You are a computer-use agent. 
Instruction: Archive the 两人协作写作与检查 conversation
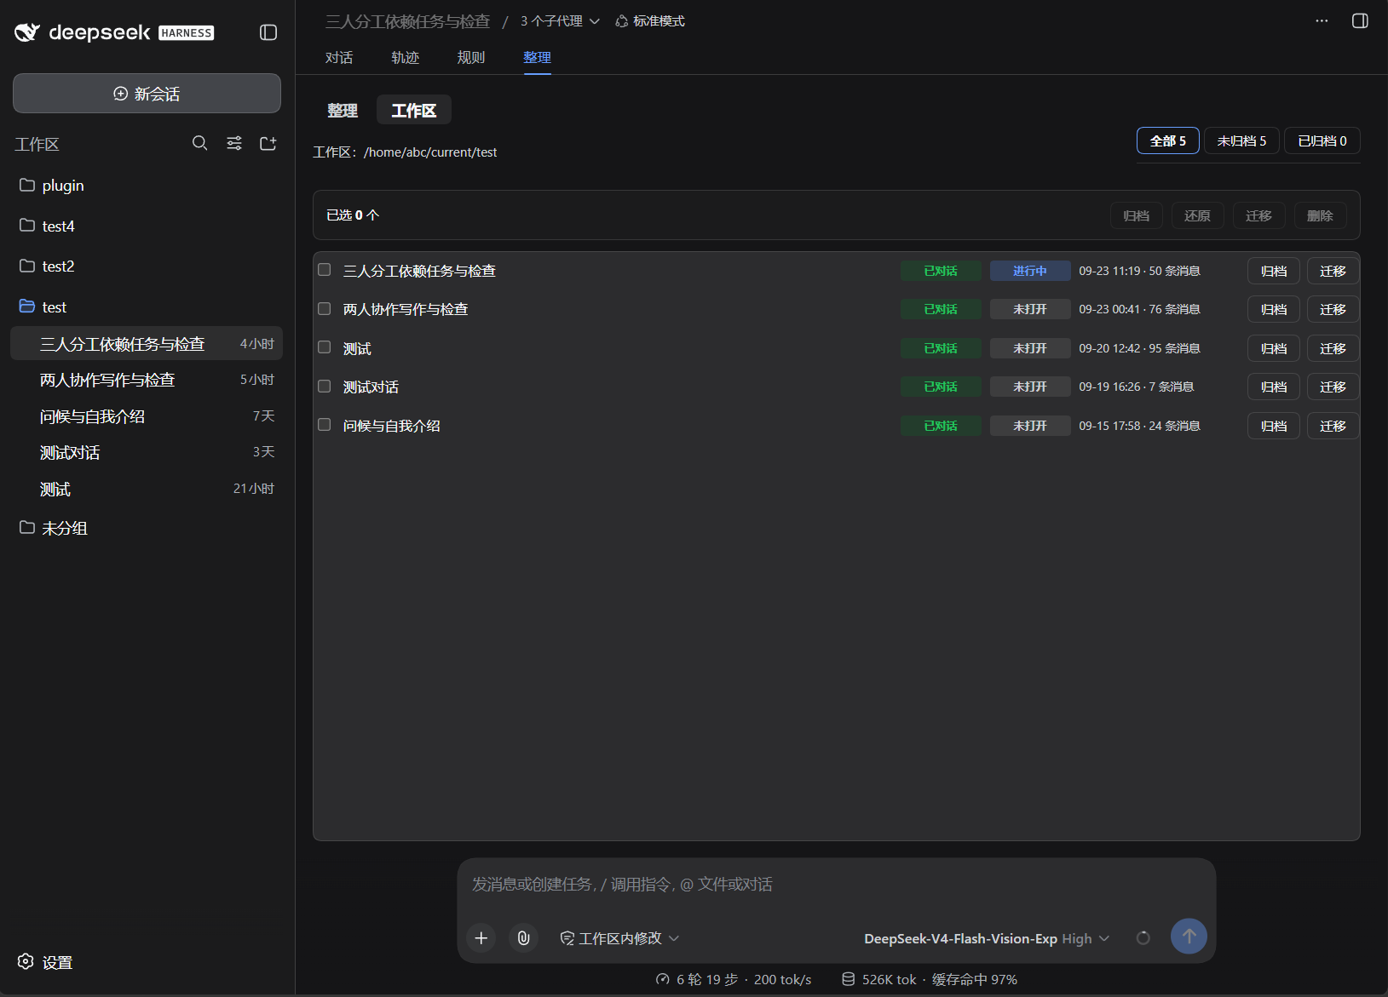point(1274,309)
